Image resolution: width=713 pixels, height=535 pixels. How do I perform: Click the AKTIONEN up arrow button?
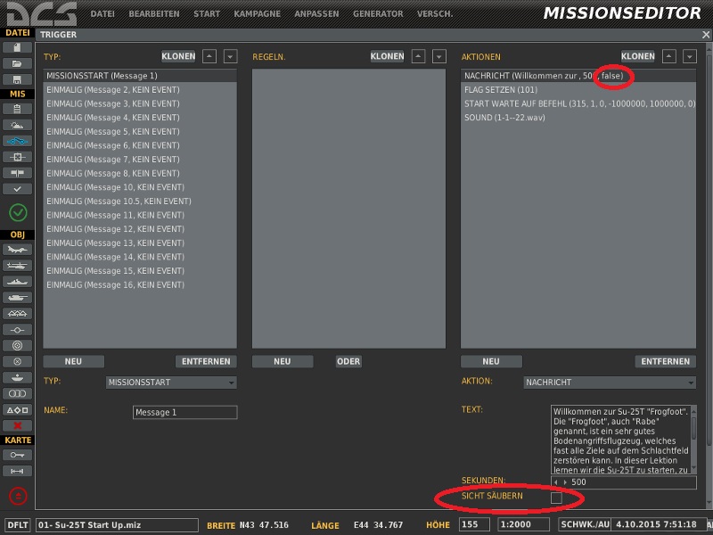(x=669, y=56)
